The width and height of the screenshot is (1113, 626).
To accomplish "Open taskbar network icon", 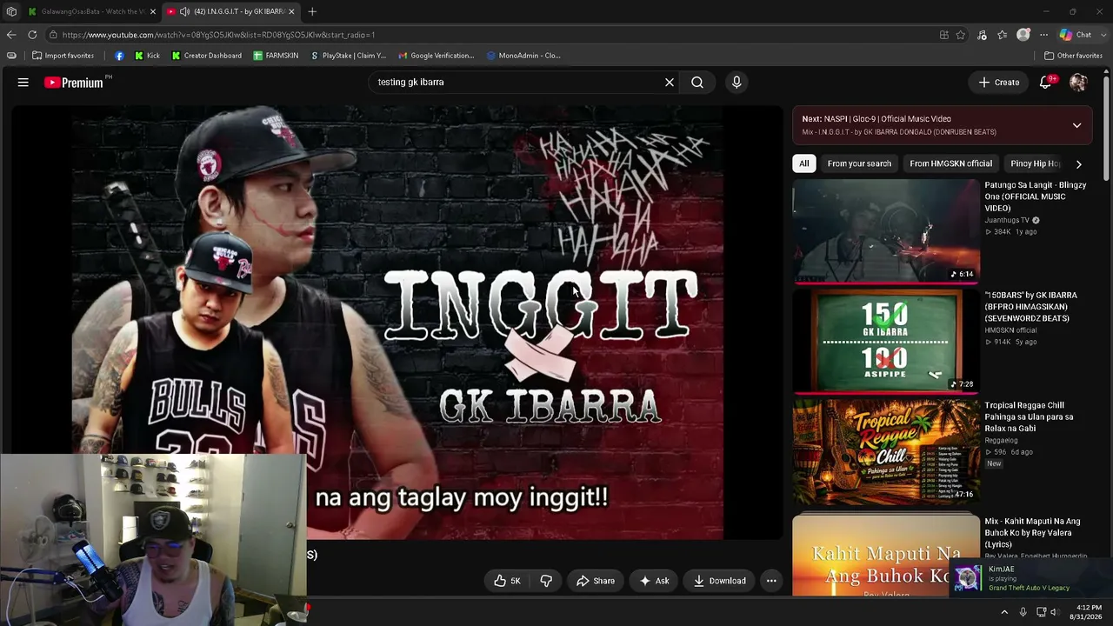I will (1041, 612).
